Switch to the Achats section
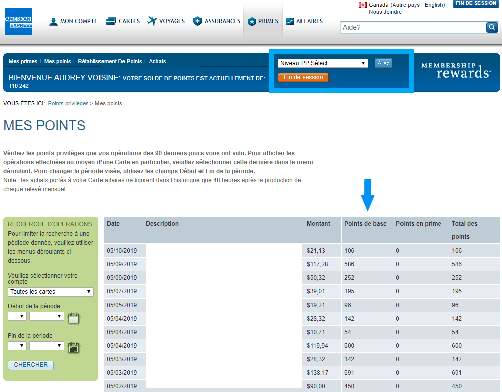Screen dimensions: 502x392 point(157,61)
